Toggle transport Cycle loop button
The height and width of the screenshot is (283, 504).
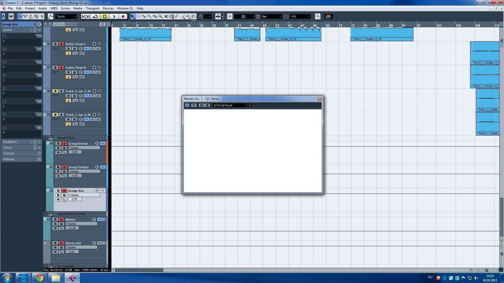coord(95,16)
